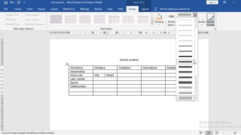
Task: Open undo history dropdown arrow
Action: [x=15, y=3]
